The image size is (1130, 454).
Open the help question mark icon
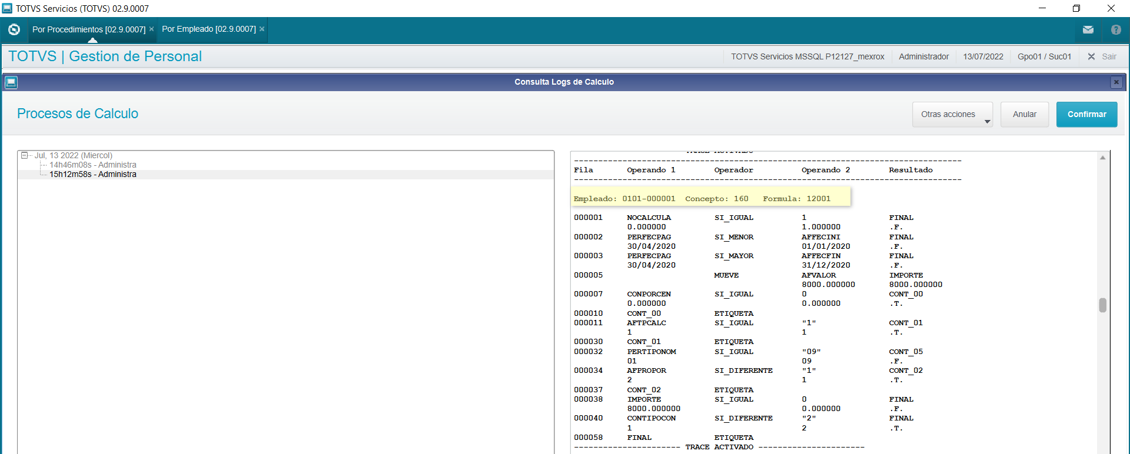click(1116, 29)
